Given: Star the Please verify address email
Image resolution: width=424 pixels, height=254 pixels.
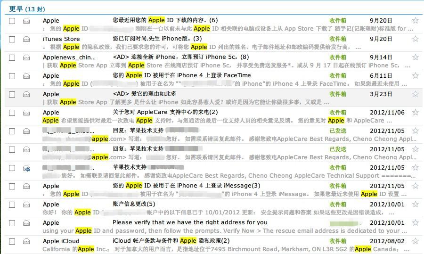Looking at the screenshot, I should pos(416,222).
